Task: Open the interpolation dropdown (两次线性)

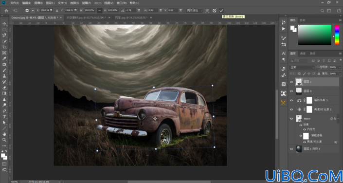Action: pos(194,11)
